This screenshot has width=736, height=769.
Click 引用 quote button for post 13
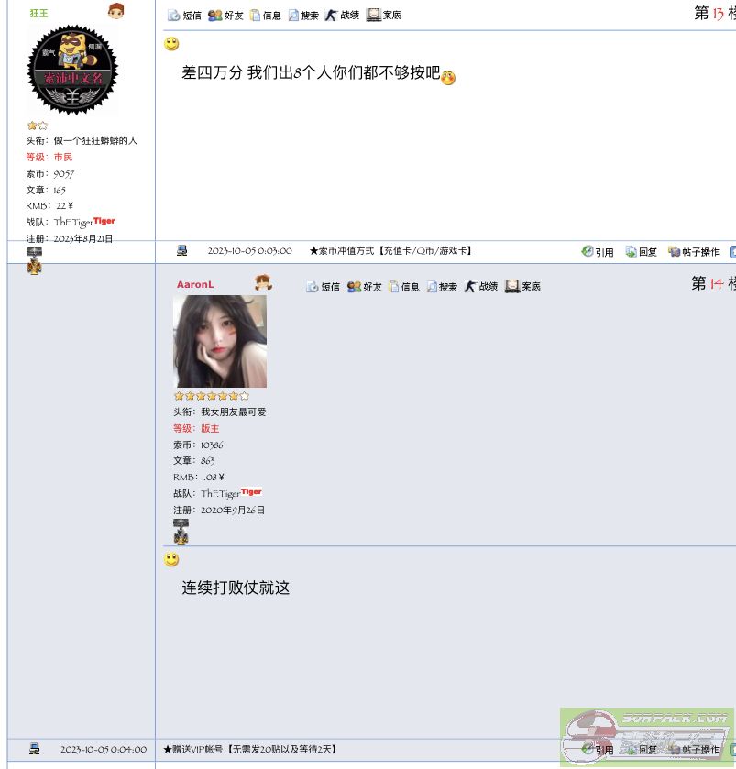pyautogui.click(x=598, y=251)
